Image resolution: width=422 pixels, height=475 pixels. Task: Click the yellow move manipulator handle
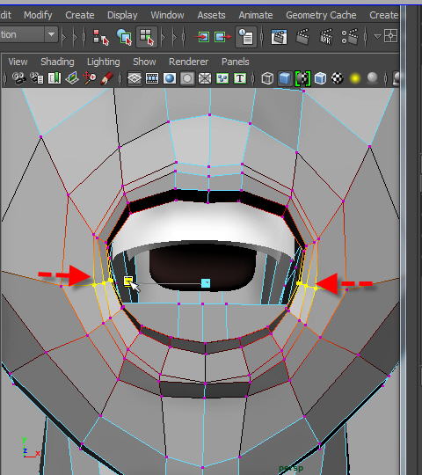(x=128, y=281)
